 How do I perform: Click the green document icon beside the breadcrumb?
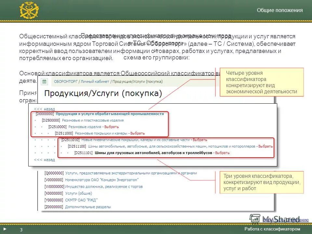pyautogui.click(x=44, y=82)
